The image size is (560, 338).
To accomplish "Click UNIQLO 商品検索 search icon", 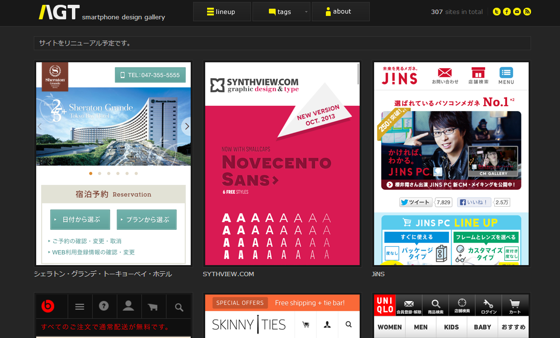I will (x=436, y=306).
